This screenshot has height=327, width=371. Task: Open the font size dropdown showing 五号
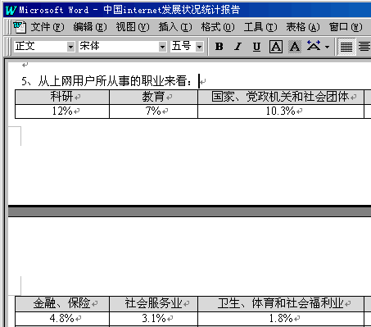click(199, 47)
